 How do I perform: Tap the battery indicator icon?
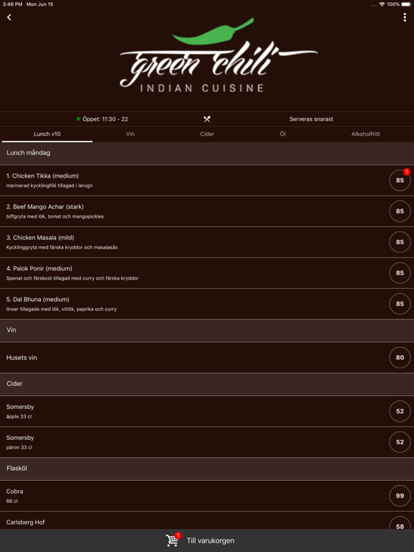click(x=406, y=4)
